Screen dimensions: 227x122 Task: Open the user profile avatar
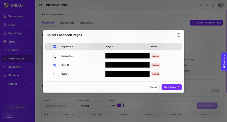tap(221, 5)
